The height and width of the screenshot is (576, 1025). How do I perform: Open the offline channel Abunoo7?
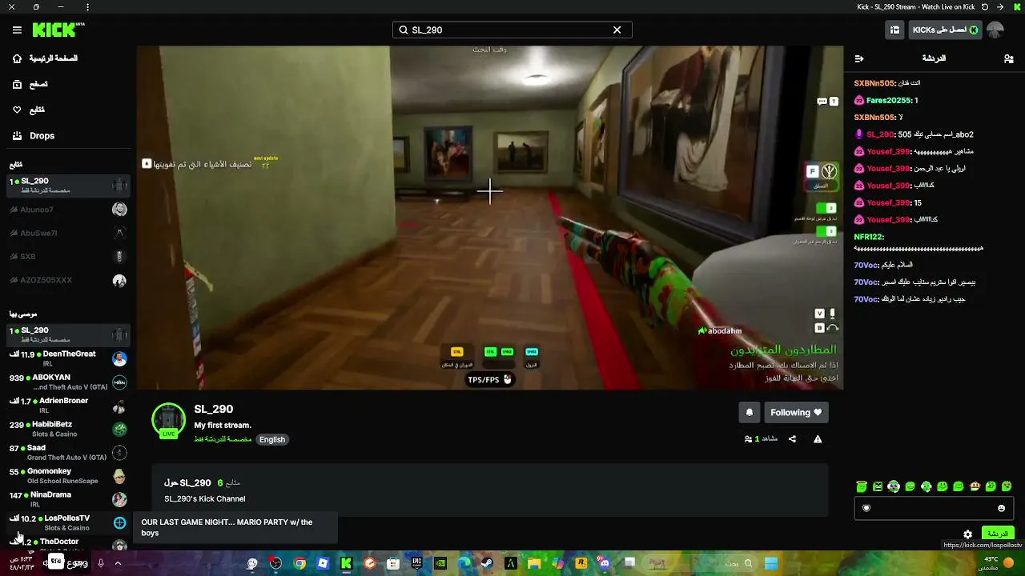point(68,210)
